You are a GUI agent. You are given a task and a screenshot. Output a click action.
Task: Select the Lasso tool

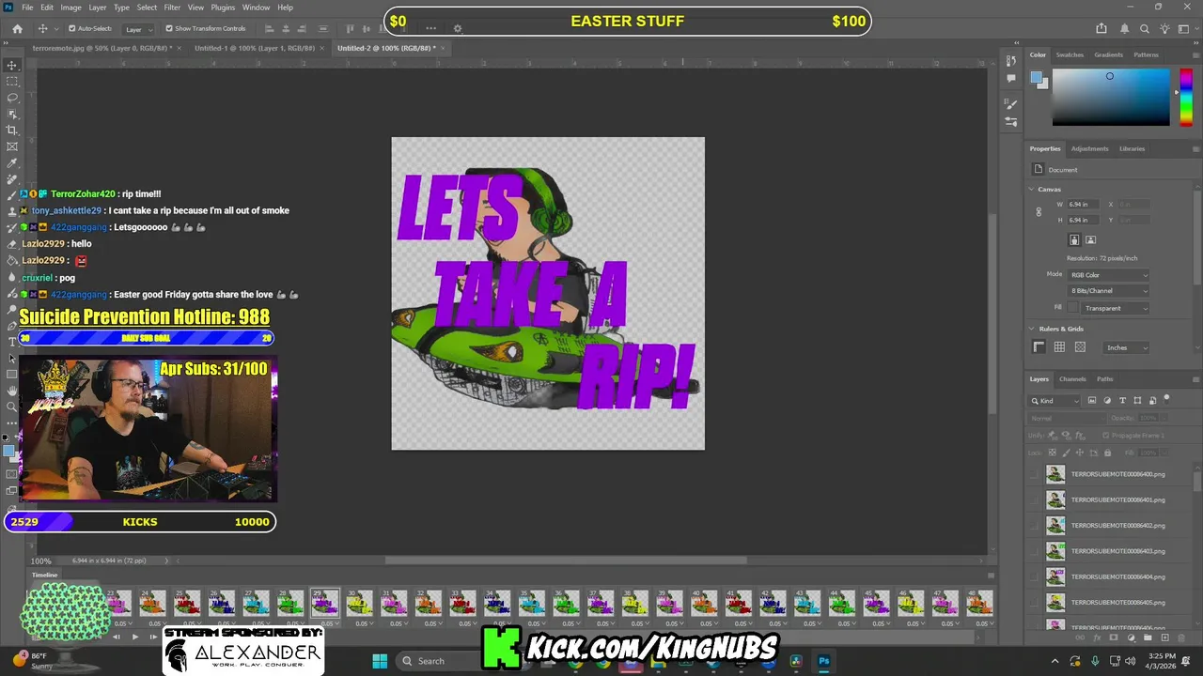tap(12, 98)
